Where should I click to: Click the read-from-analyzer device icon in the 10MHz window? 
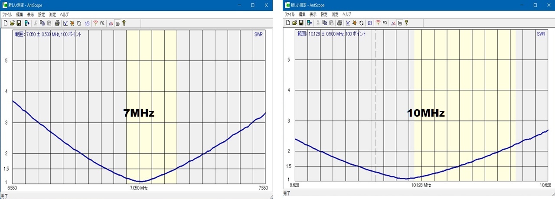[x=310, y=23]
